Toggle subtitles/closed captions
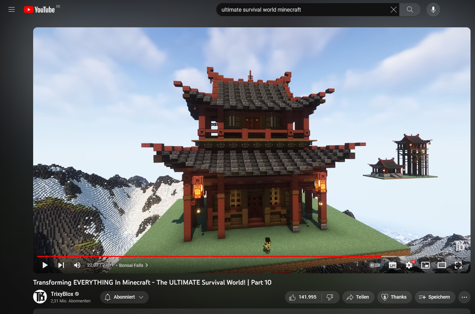The height and width of the screenshot is (314, 475). [x=393, y=265]
